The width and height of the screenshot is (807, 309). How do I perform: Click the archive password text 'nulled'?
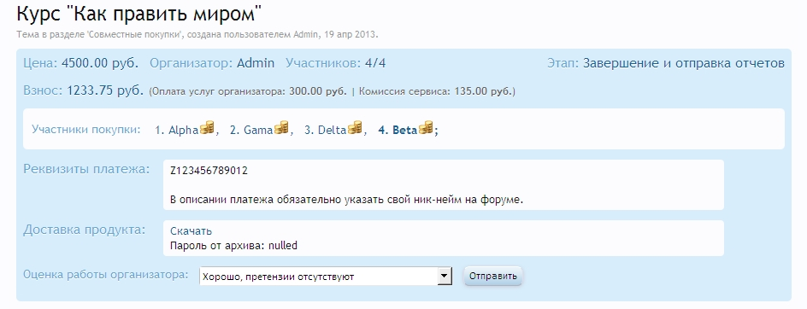click(283, 246)
